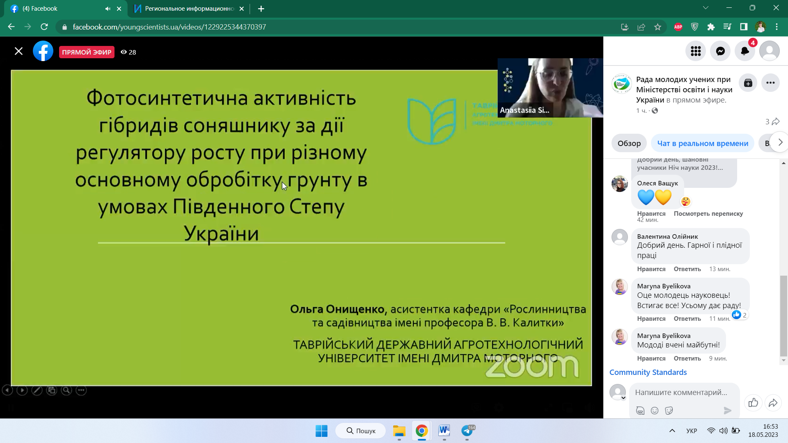The height and width of the screenshot is (443, 788).
Task: Select the Чат в реальном времени tab
Action: point(702,143)
